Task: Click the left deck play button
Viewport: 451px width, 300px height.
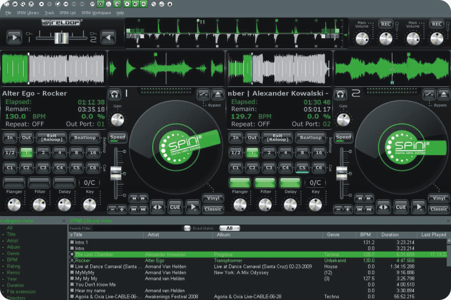Action: pyautogui.click(x=193, y=207)
